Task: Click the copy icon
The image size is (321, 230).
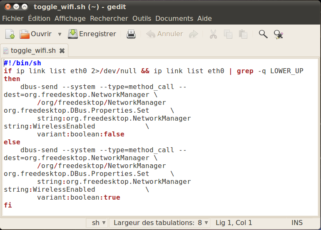Action: click(228, 34)
